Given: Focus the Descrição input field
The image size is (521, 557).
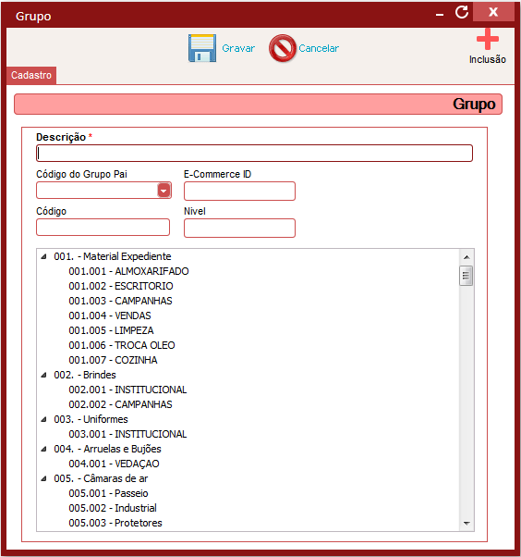Looking at the screenshot, I should point(254,153).
